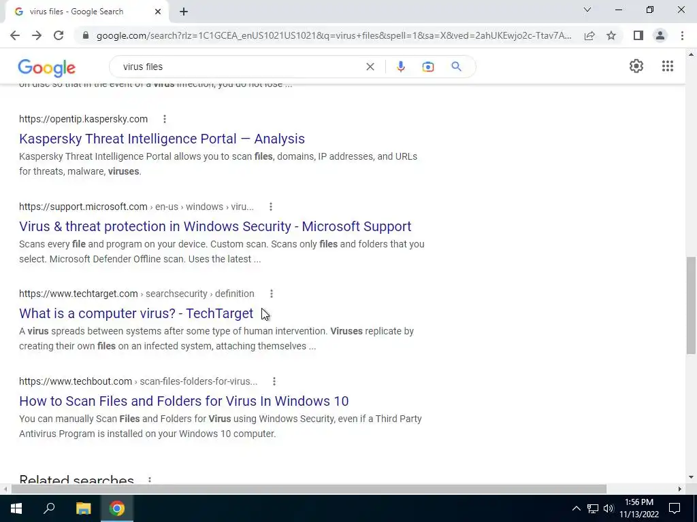Bookmark this tab with star icon

click(x=611, y=35)
